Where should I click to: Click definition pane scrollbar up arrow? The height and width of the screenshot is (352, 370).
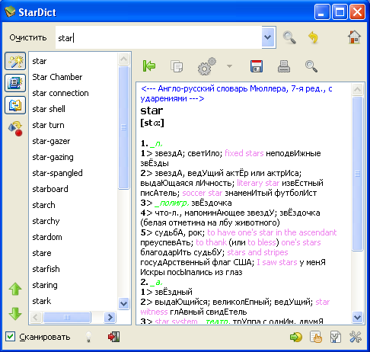(x=357, y=89)
